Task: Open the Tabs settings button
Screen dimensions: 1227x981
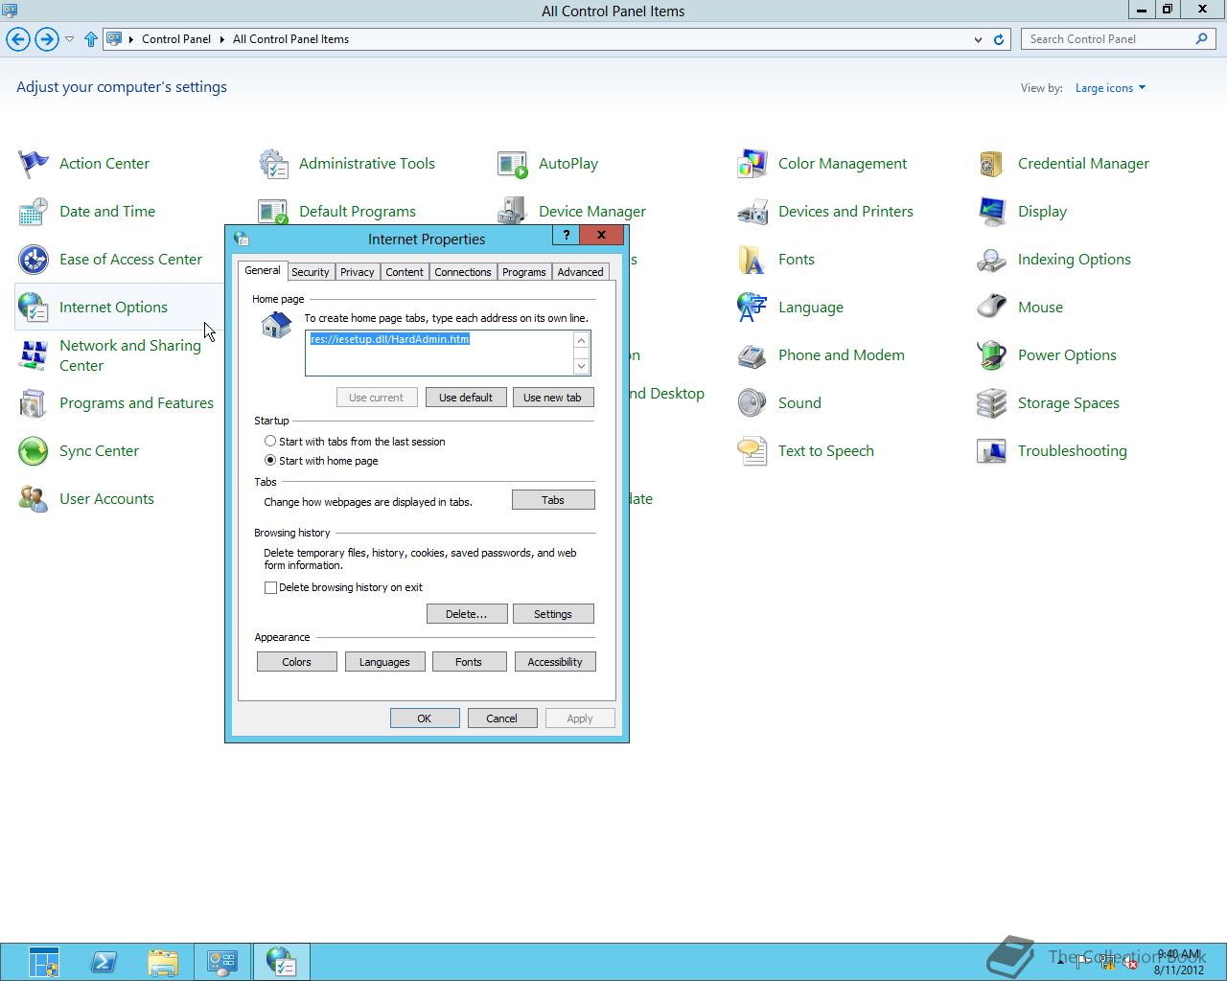Action: click(553, 500)
